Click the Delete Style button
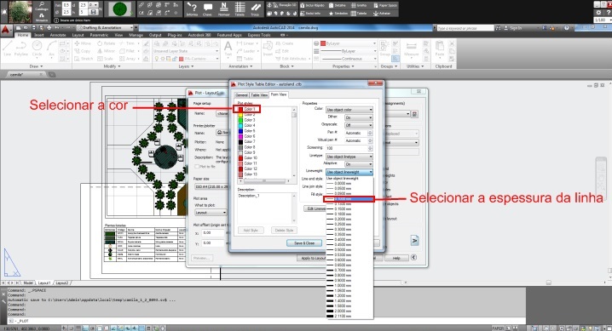This screenshot has height=331, width=612. click(284, 231)
